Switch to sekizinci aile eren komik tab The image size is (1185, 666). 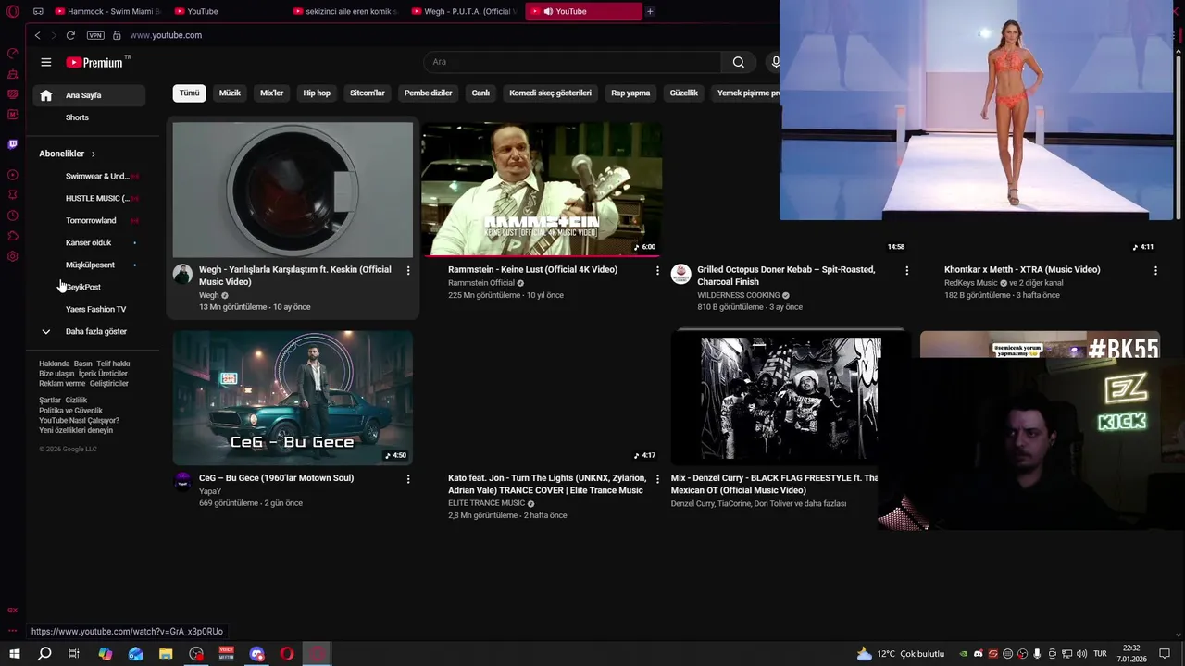[344, 11]
